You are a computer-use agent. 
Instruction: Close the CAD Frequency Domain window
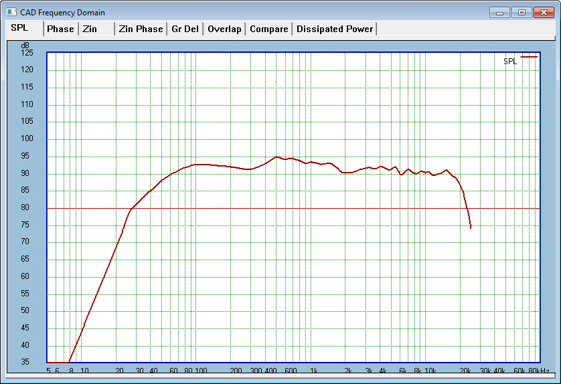tap(544, 13)
